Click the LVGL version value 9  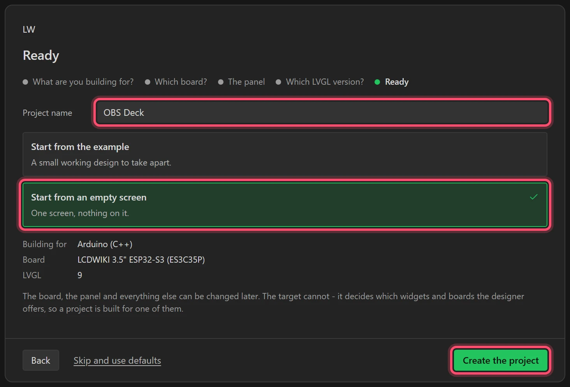80,275
